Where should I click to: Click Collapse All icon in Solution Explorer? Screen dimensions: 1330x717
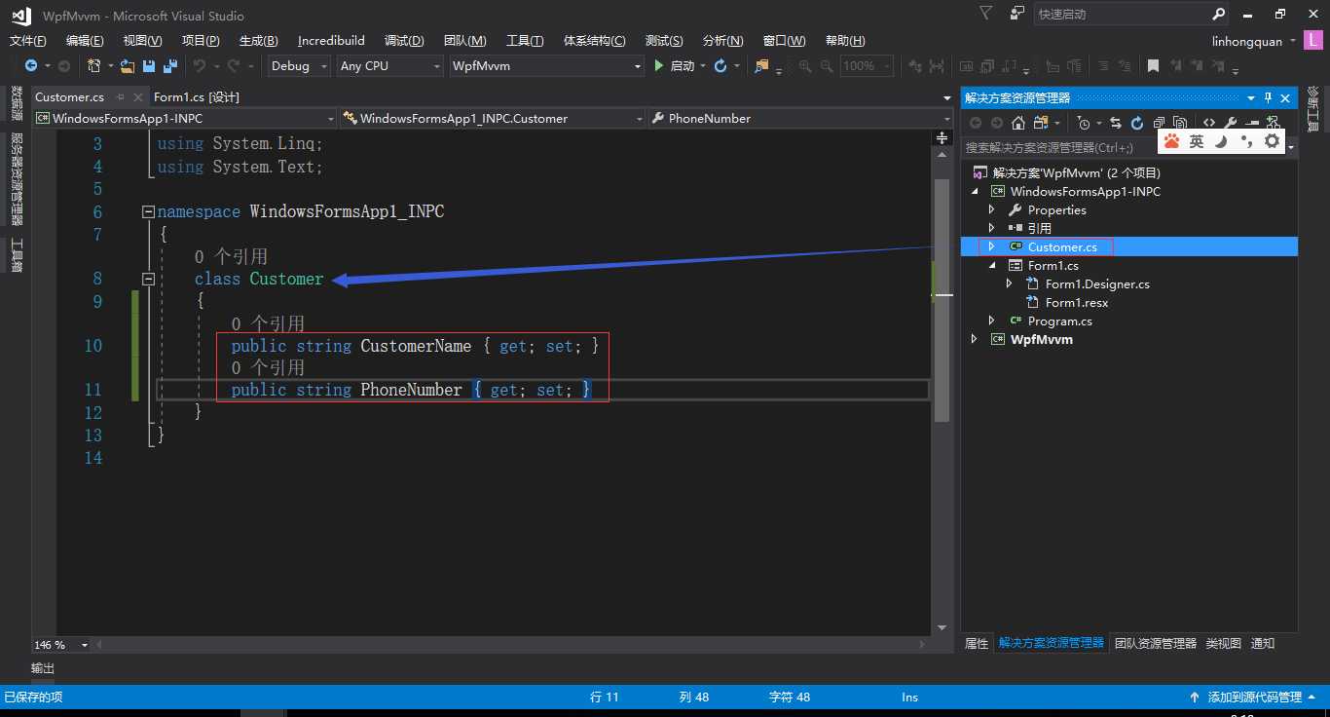tap(1159, 123)
